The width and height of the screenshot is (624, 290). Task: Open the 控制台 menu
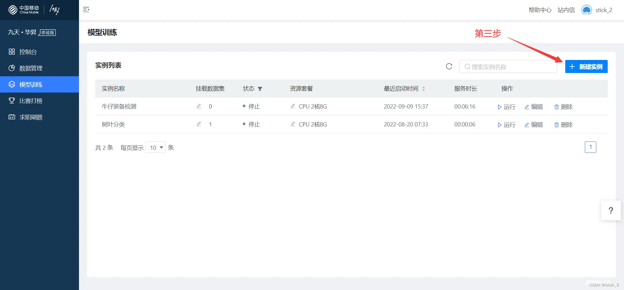click(39, 52)
